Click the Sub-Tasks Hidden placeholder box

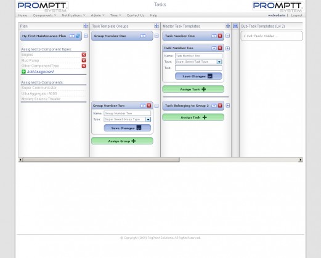271,36
